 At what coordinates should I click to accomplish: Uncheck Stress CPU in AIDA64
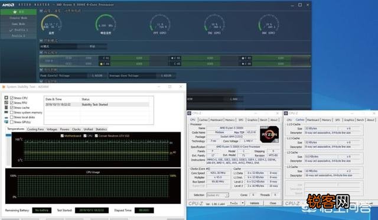click(x=12, y=98)
